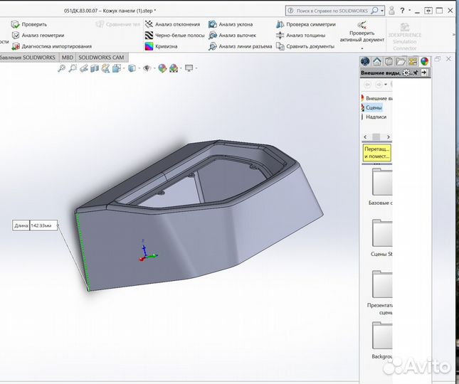Click the Appearances color ball tab icon

click(425, 62)
